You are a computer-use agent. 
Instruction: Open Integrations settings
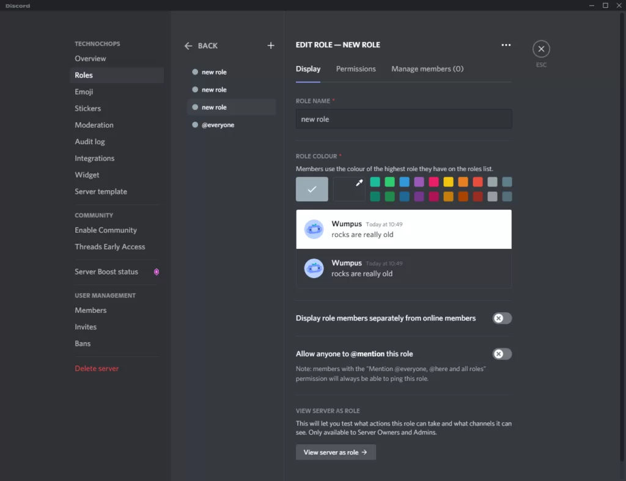pos(117,158)
